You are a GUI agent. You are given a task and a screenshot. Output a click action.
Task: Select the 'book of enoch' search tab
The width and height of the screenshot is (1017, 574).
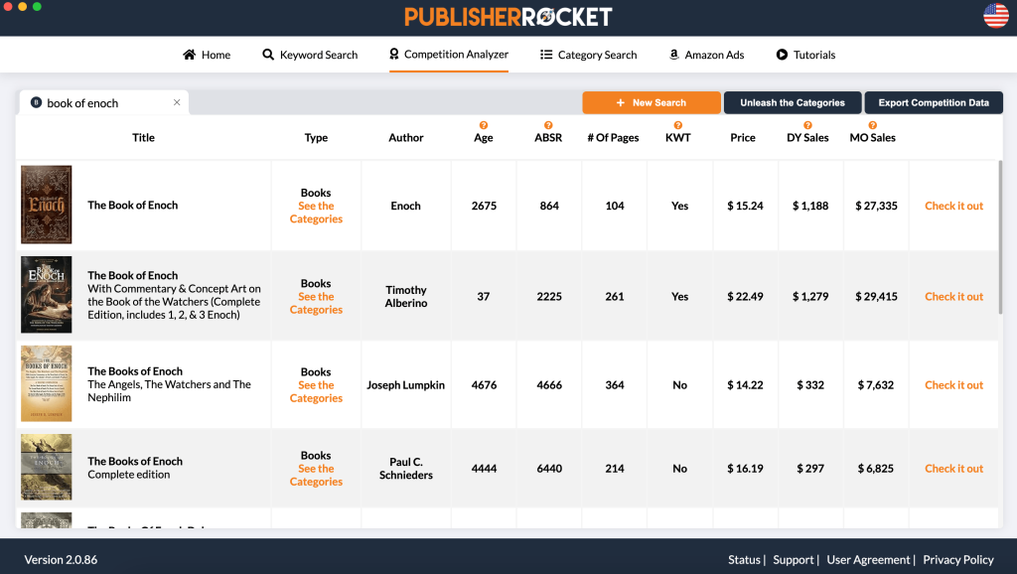pos(103,102)
